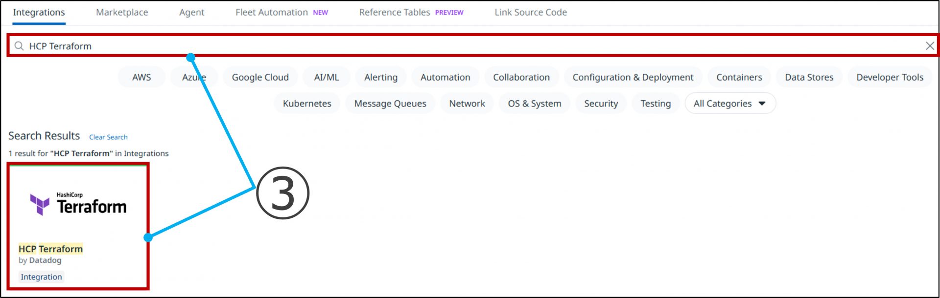The image size is (940, 298).
Task: Select the Containers category filter
Action: click(x=739, y=77)
